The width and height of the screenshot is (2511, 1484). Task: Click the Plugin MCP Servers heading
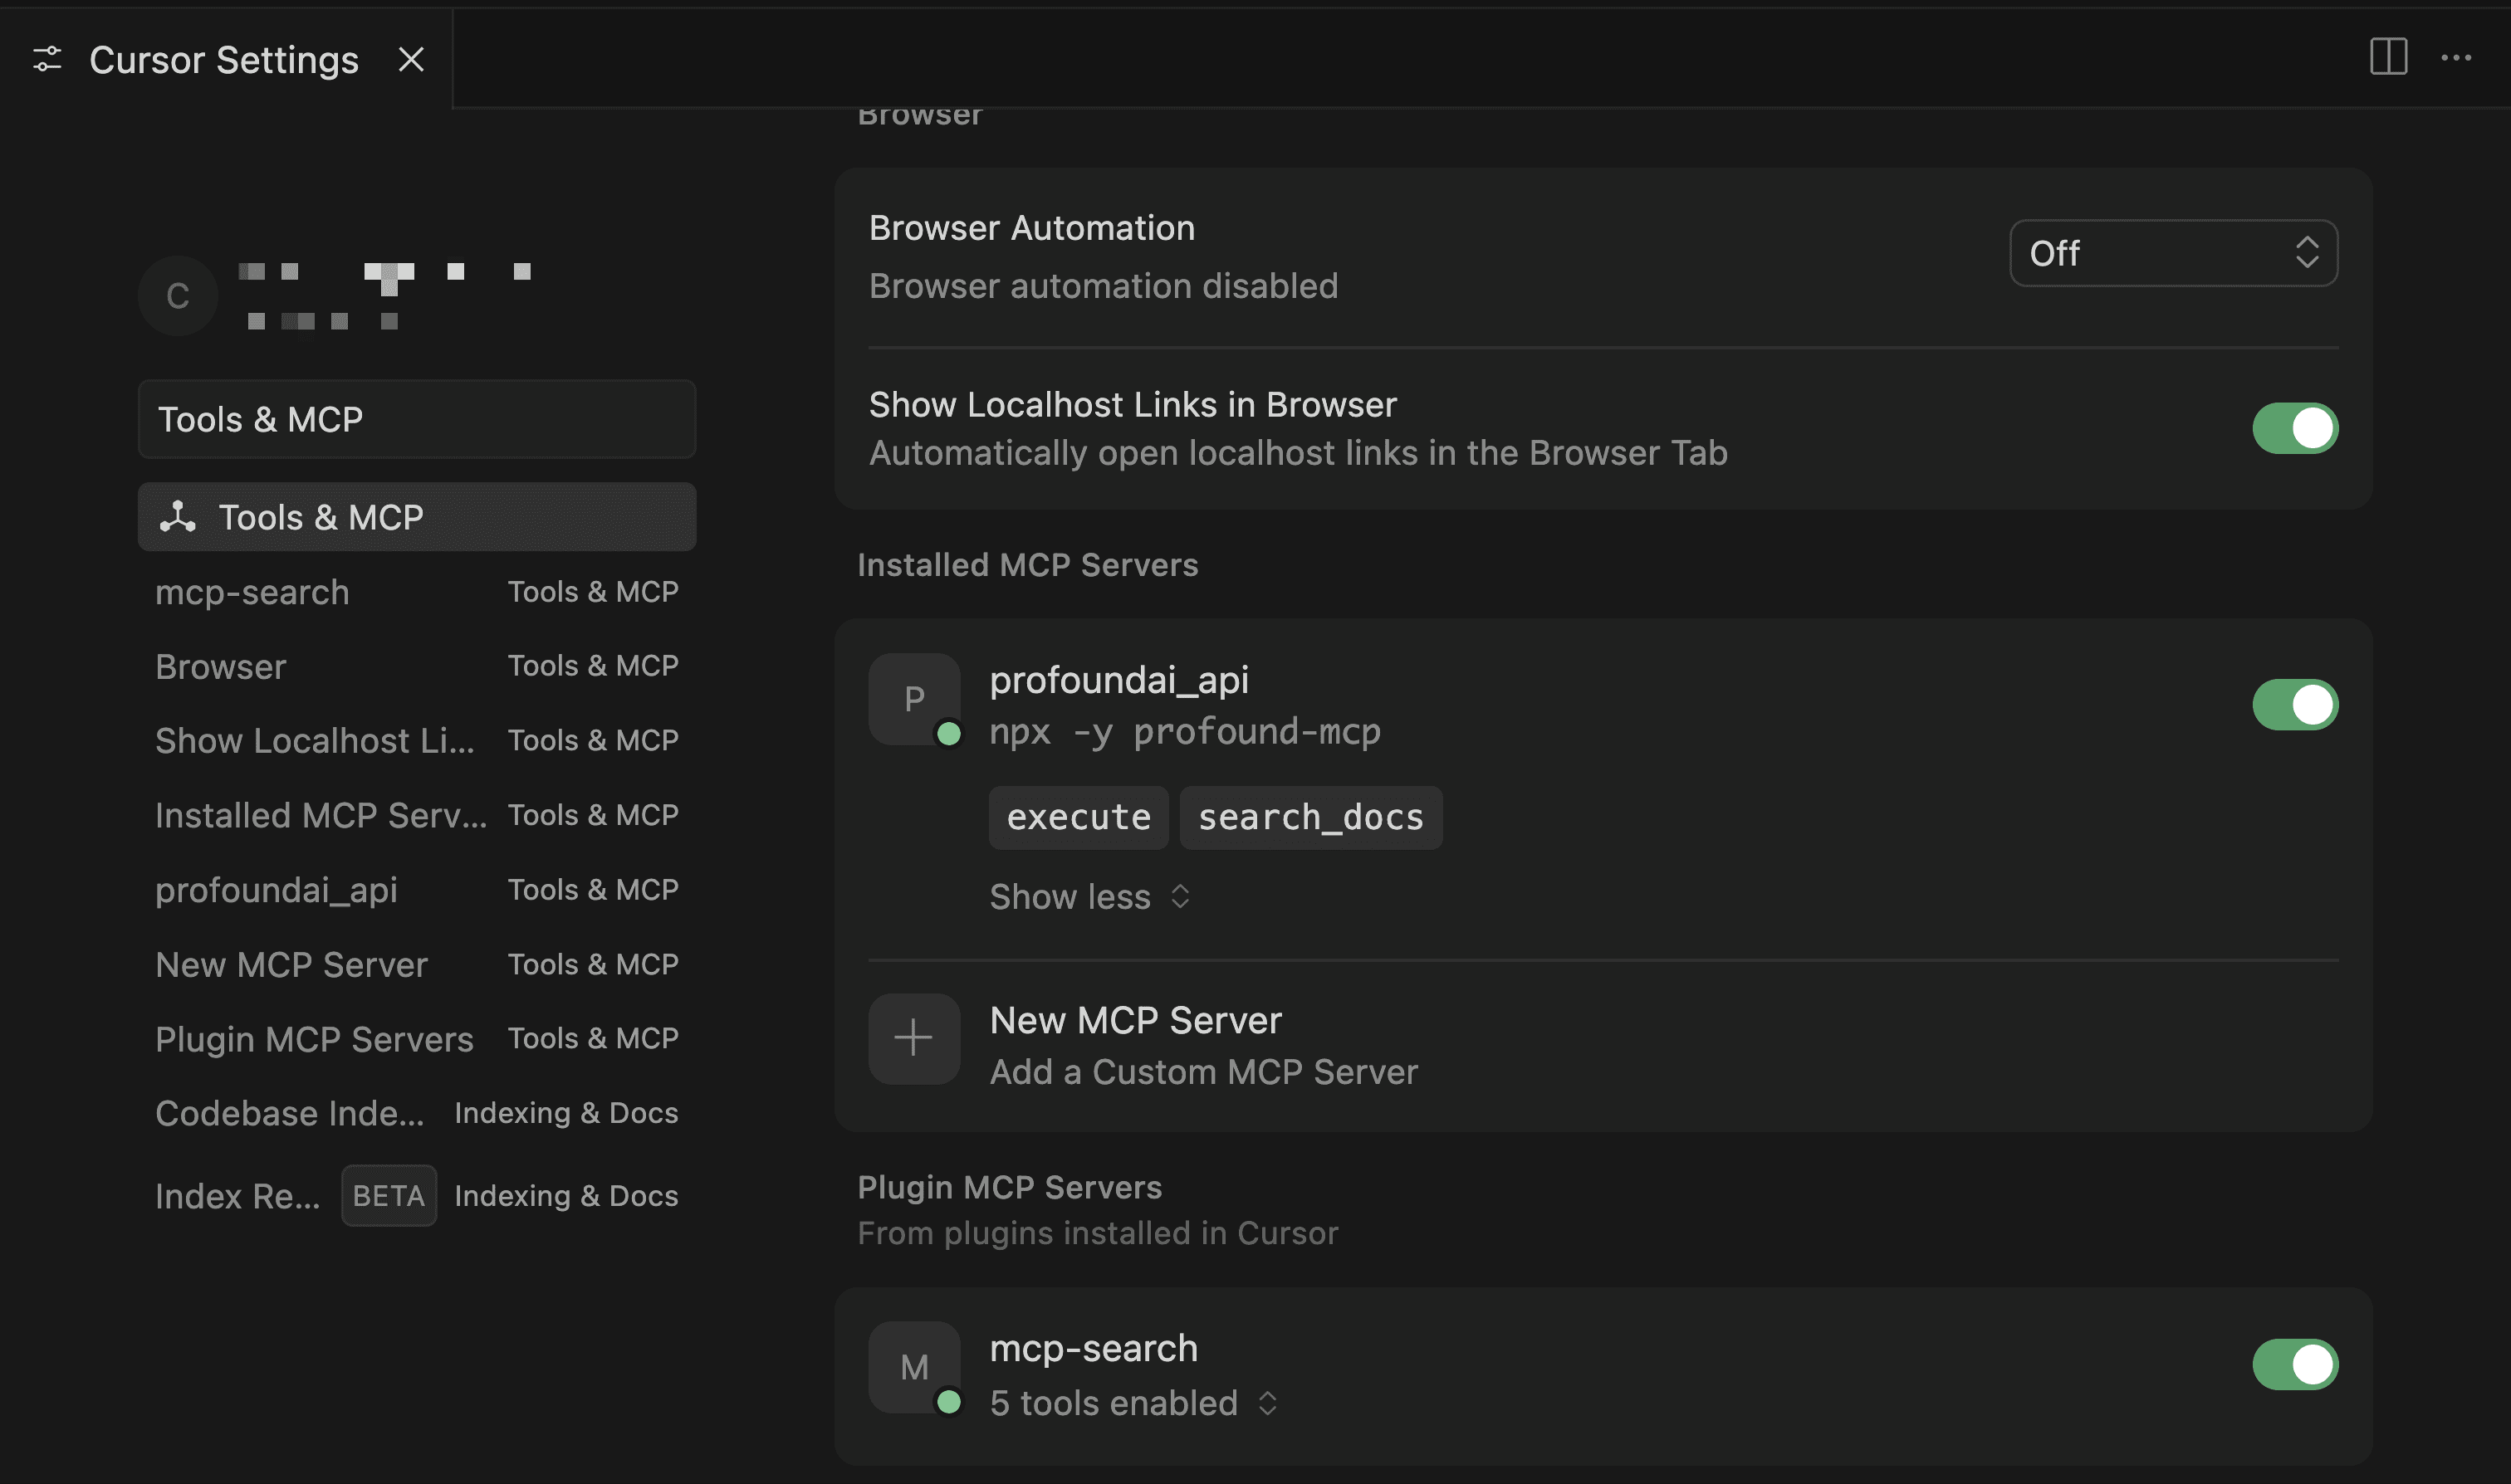click(1010, 1186)
